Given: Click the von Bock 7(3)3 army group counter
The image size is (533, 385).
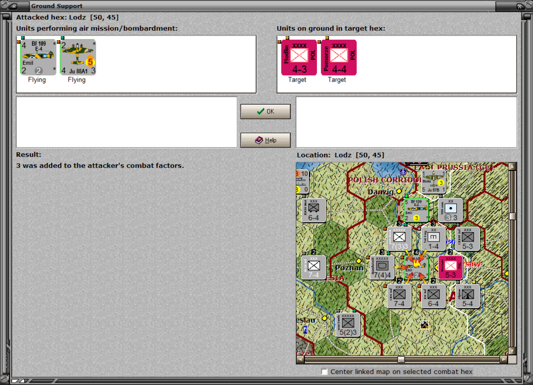Looking at the screenshot, I should coord(399,239).
